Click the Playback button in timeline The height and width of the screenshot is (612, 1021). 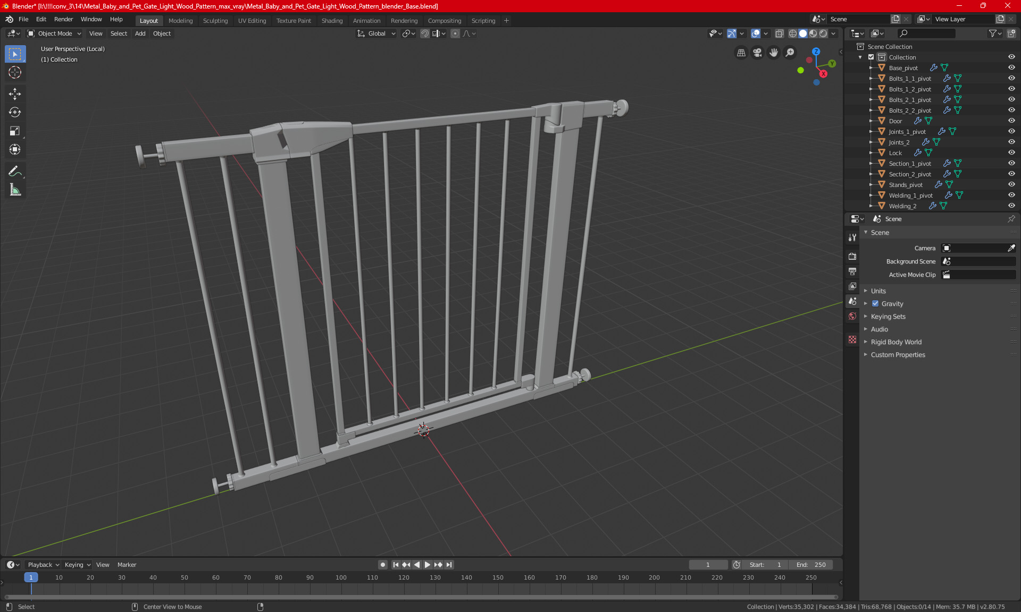coord(40,565)
